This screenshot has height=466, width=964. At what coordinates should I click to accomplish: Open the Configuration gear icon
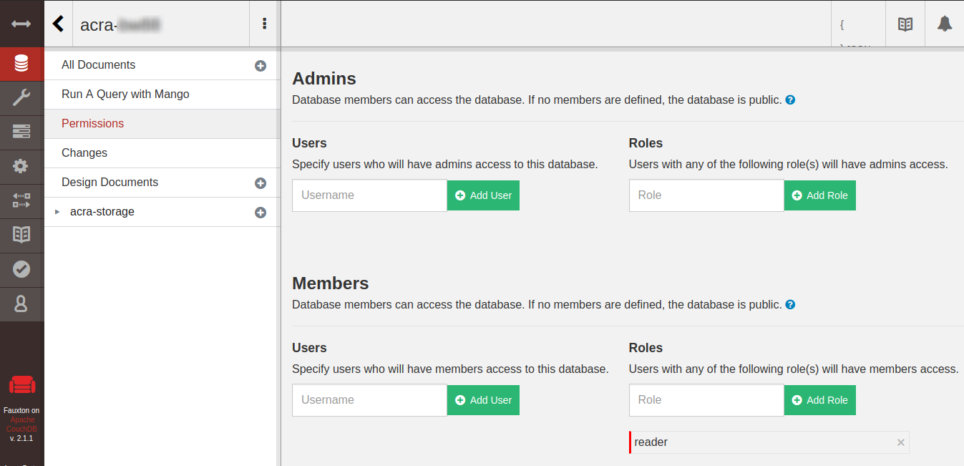[x=21, y=166]
